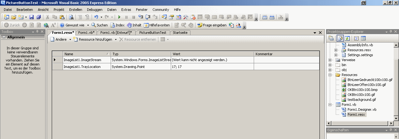Click the Gewusst wie help icon
The width and height of the screenshot is (399, 139).
(x=62, y=25)
